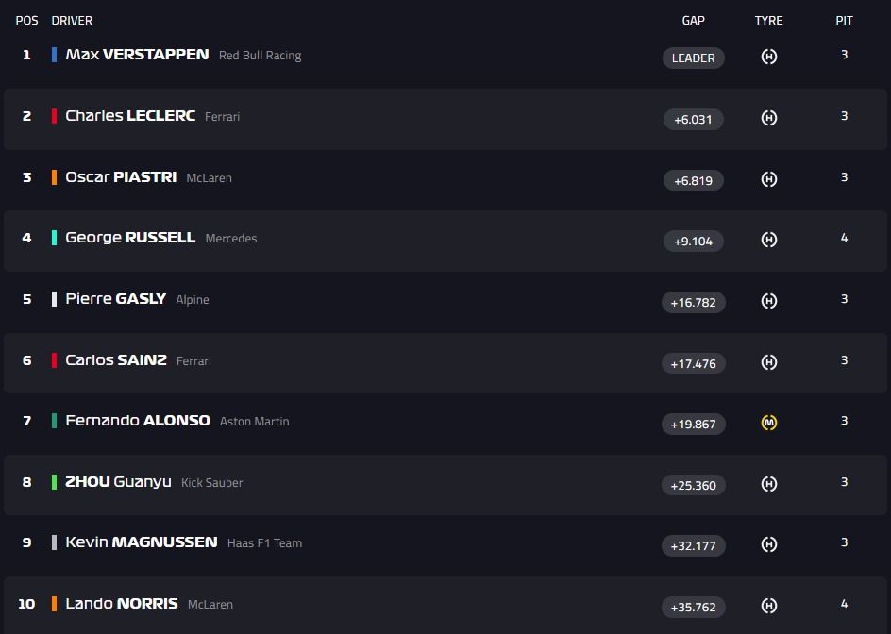891x634 pixels.
Task: Select the GAP column header
Action: click(x=693, y=20)
